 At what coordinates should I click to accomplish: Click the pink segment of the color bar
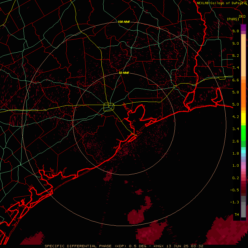point(243,167)
